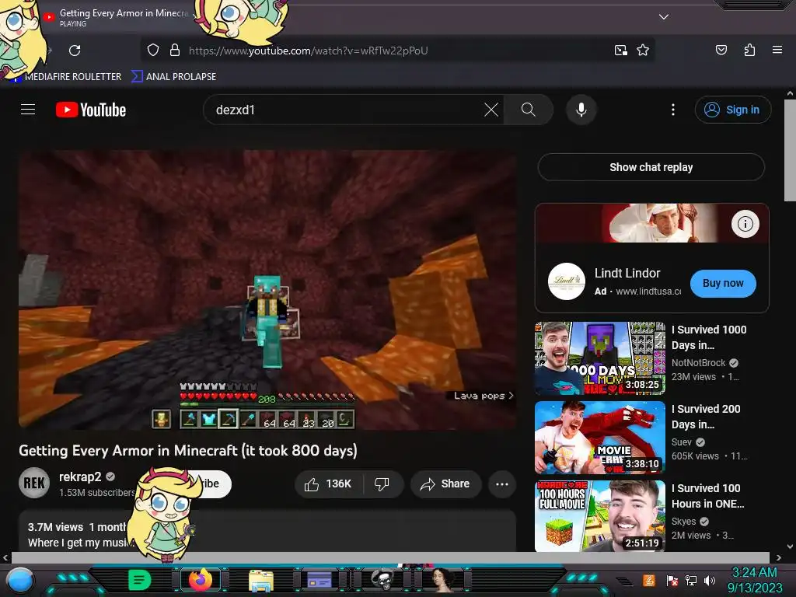Open the tracking protection shield icon

153,51
